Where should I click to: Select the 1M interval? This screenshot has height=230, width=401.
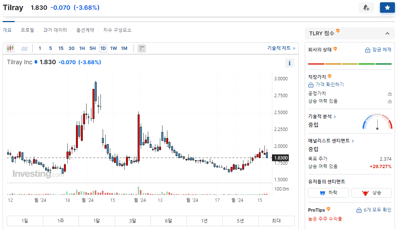pyautogui.click(x=124, y=48)
